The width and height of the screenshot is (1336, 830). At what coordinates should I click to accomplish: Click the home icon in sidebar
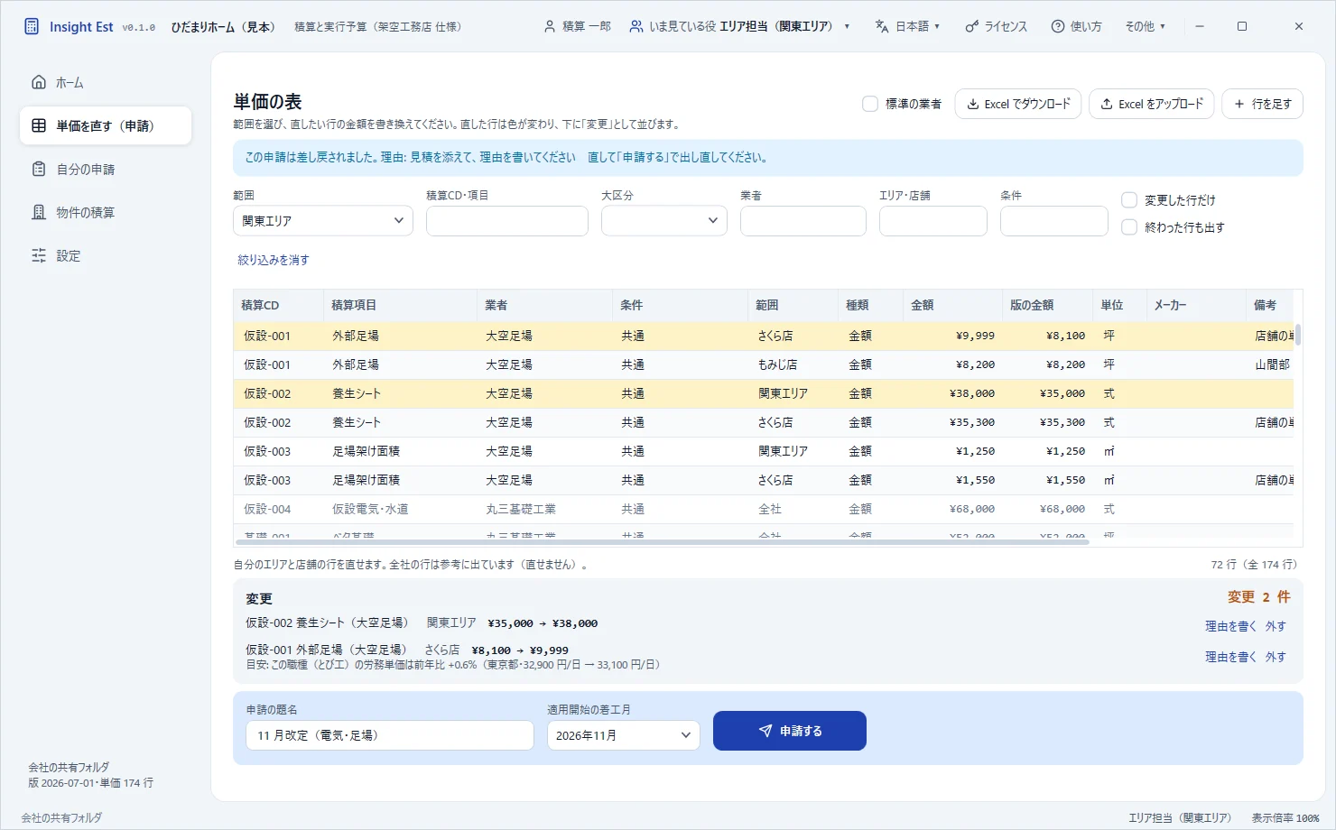39,82
